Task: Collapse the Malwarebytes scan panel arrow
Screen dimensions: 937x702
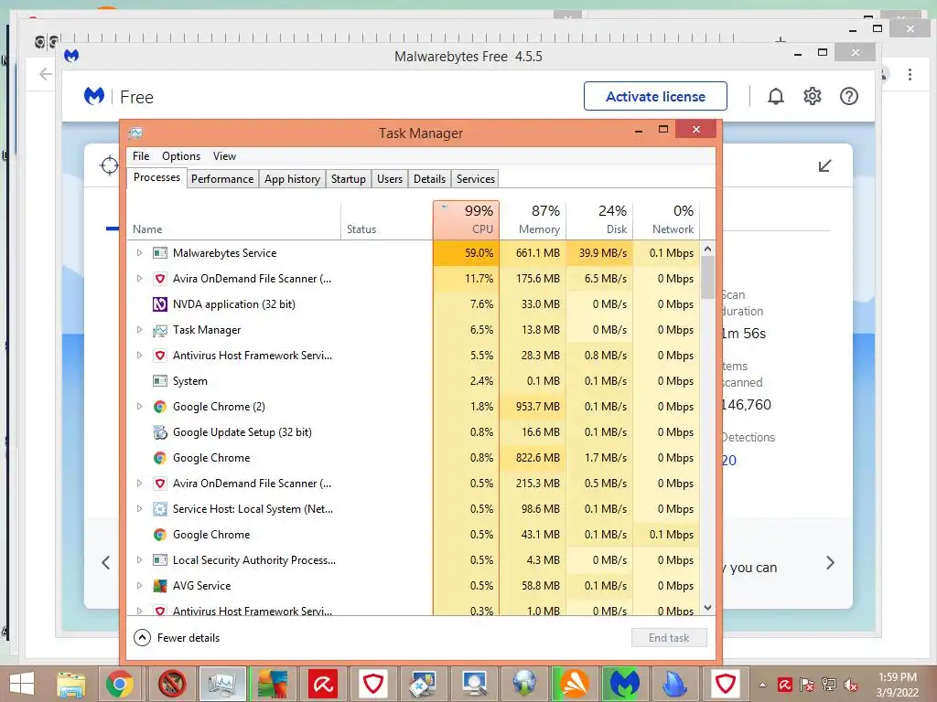Action: tap(824, 165)
